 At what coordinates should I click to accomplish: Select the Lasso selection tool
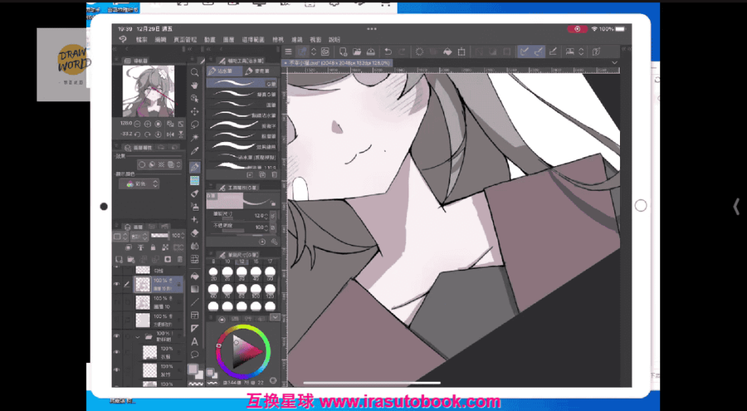(x=194, y=125)
